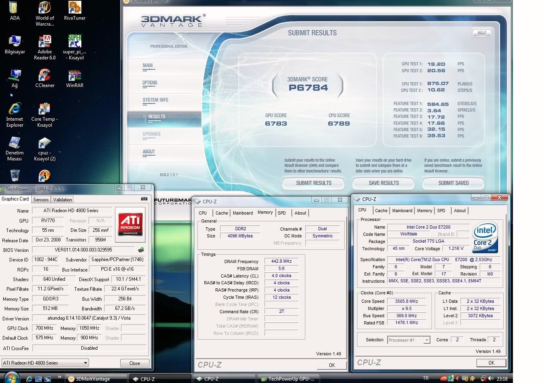This screenshot has height=383, width=543.
Task: Click the Internet Explorer quick launch icon
Action: coord(29,379)
